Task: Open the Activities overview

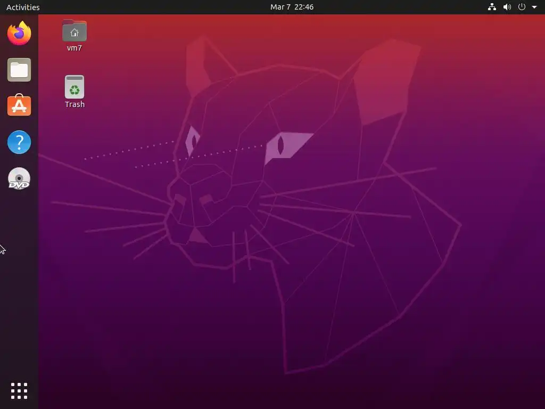Action: (23, 7)
